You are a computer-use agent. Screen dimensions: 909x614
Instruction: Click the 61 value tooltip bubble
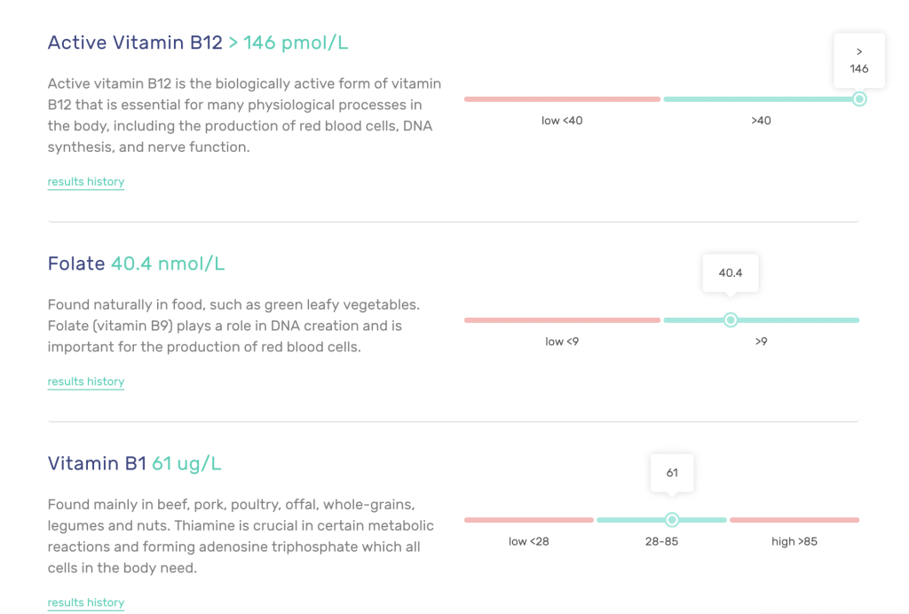(x=672, y=473)
